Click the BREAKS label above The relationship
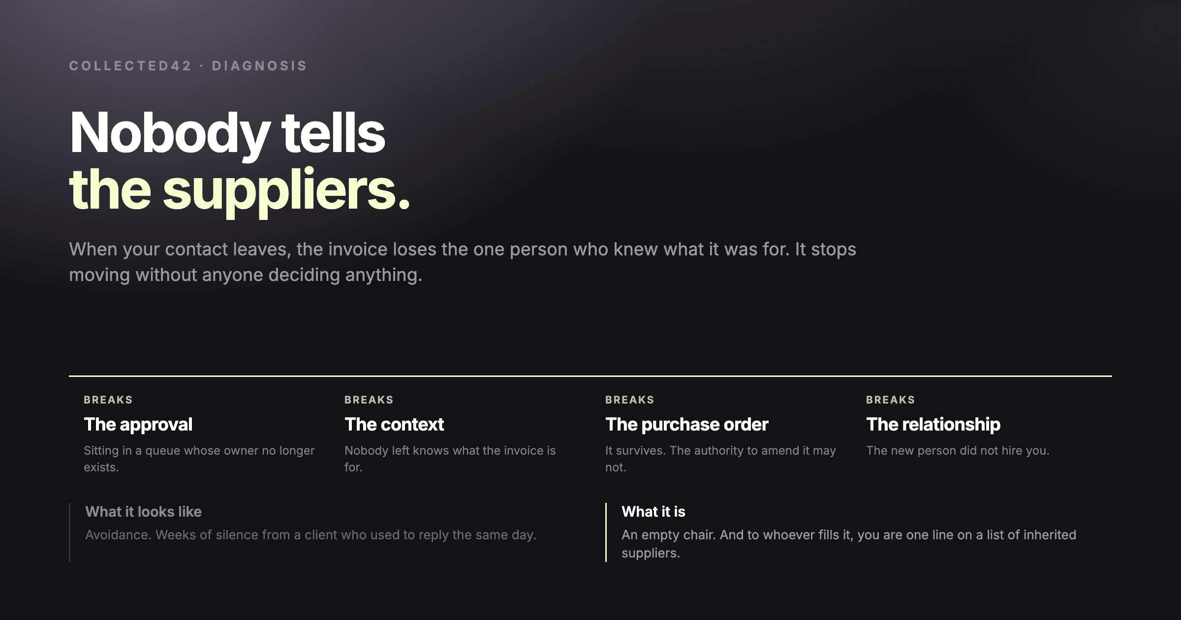 click(891, 400)
